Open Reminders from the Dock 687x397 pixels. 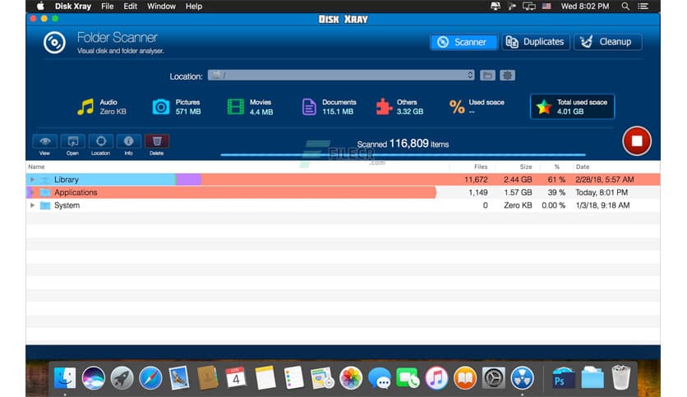coord(293,378)
